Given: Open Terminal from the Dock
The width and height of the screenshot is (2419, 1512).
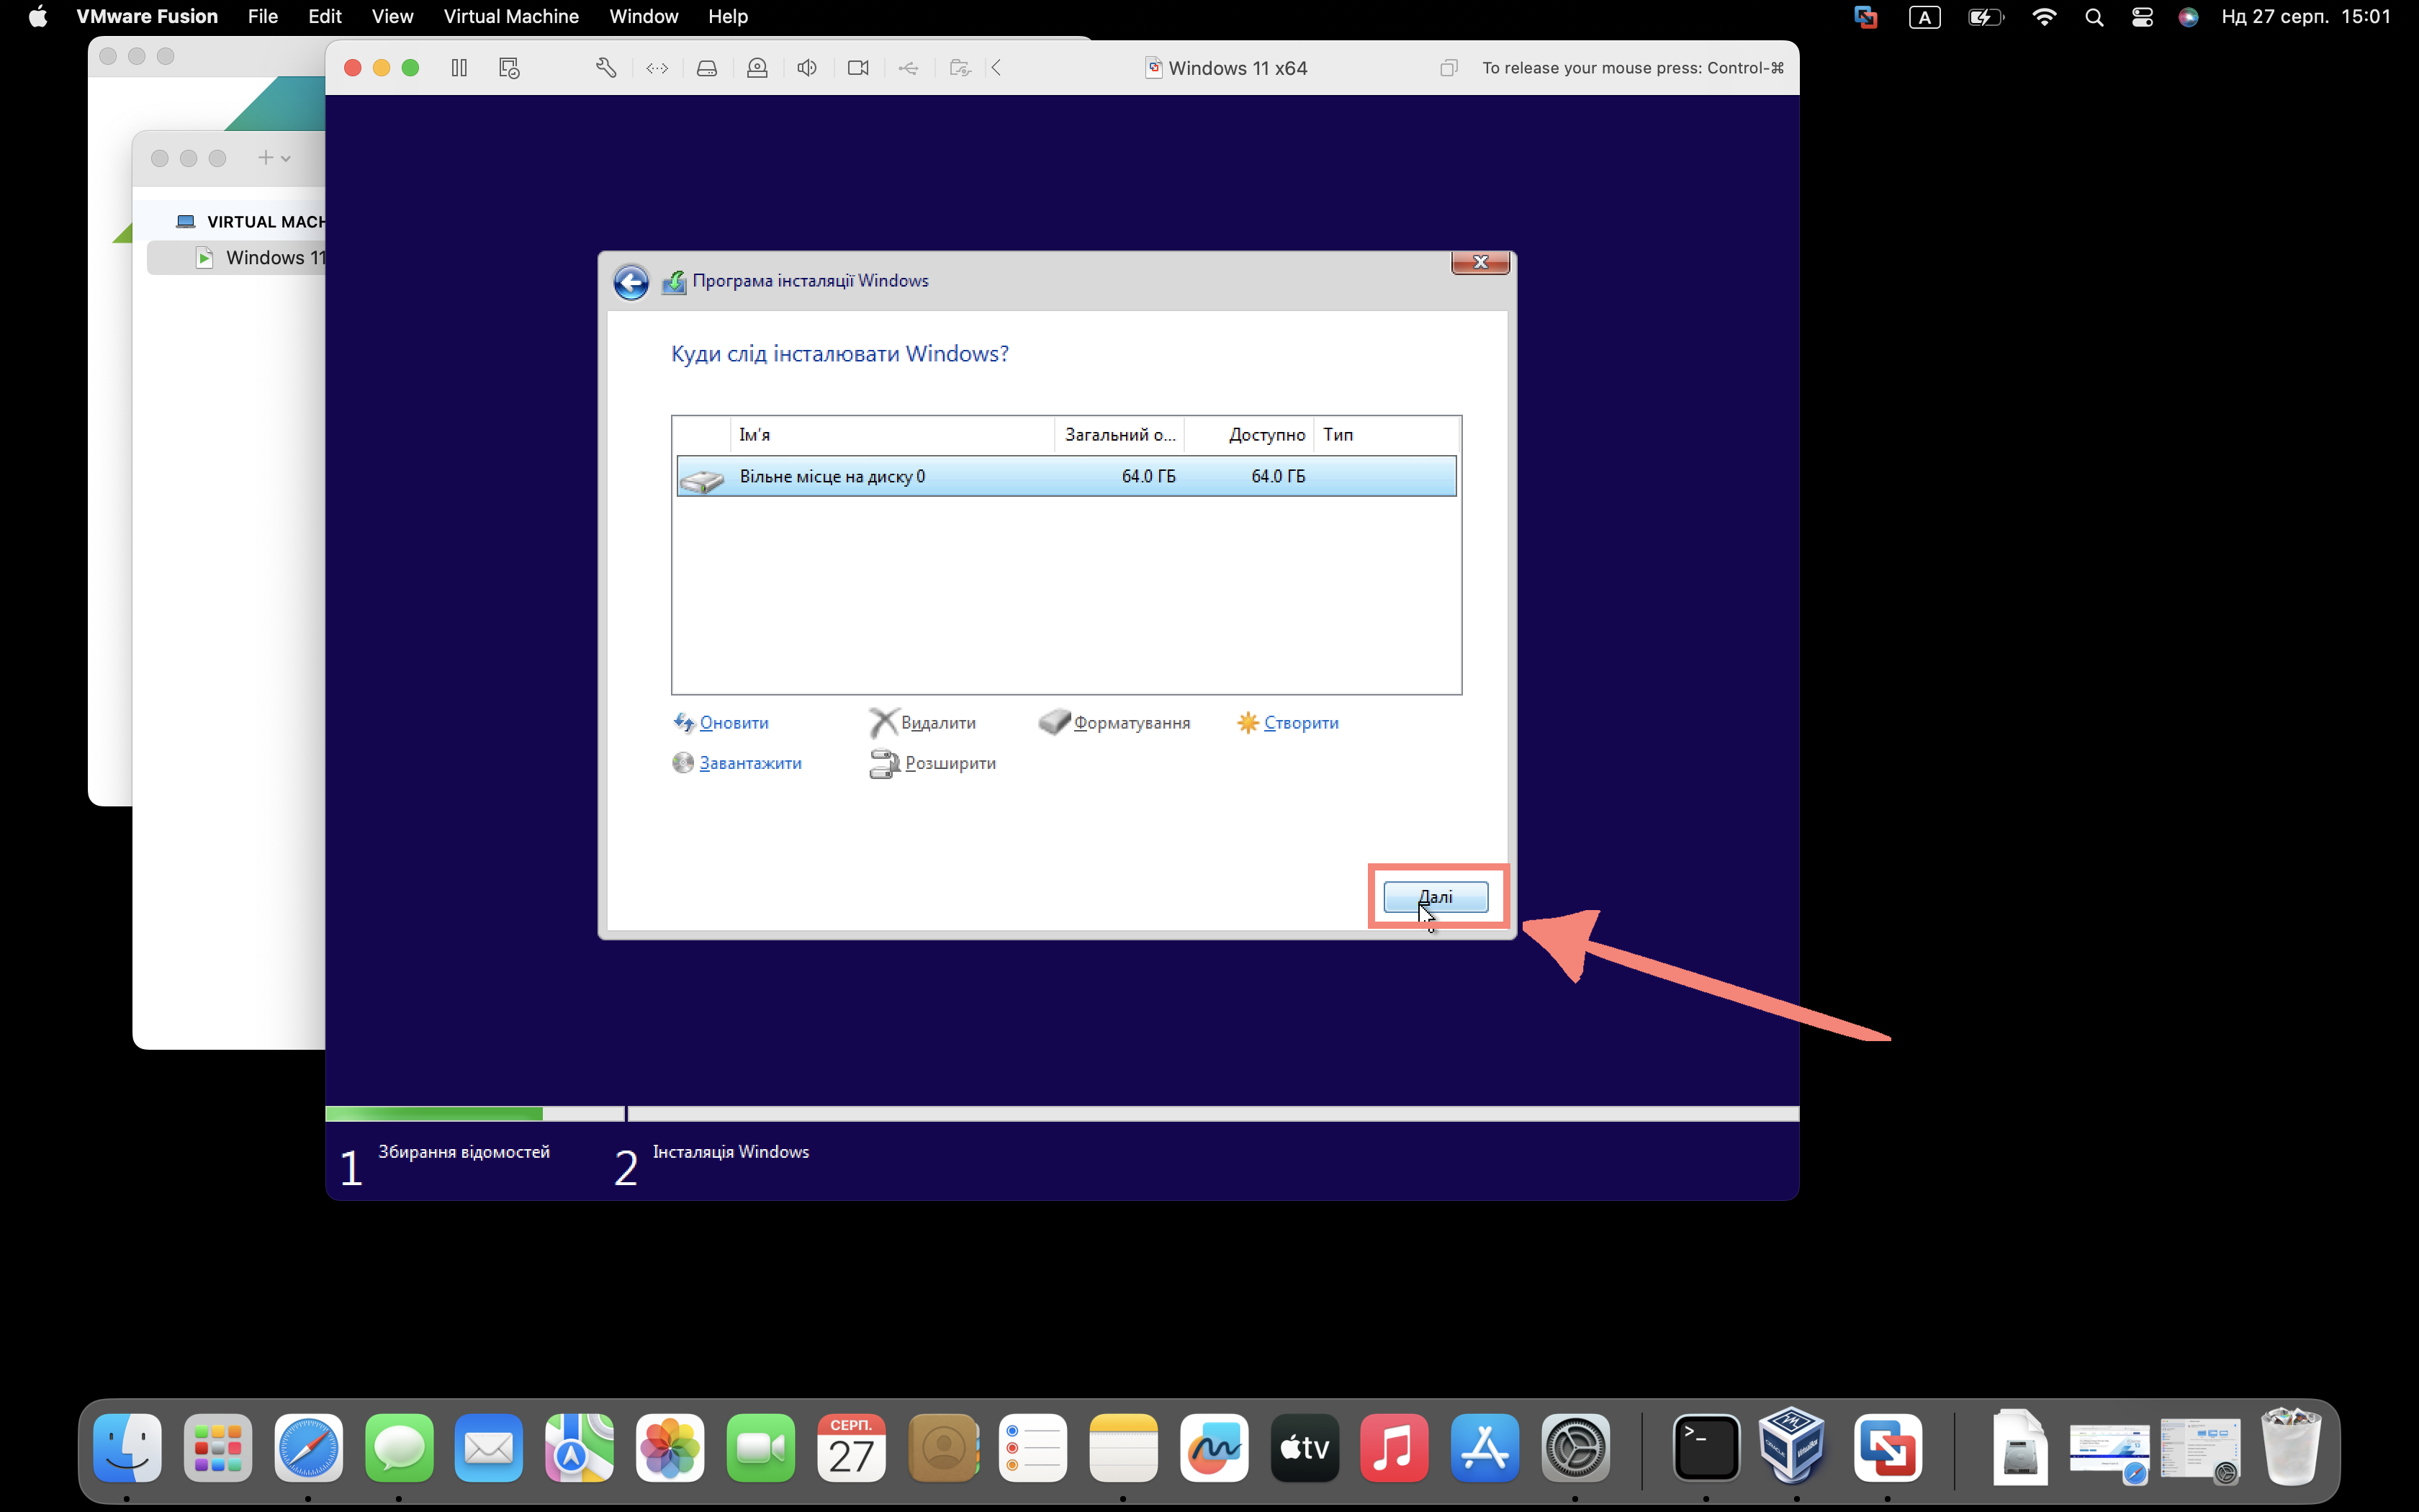Looking at the screenshot, I should [1706, 1447].
